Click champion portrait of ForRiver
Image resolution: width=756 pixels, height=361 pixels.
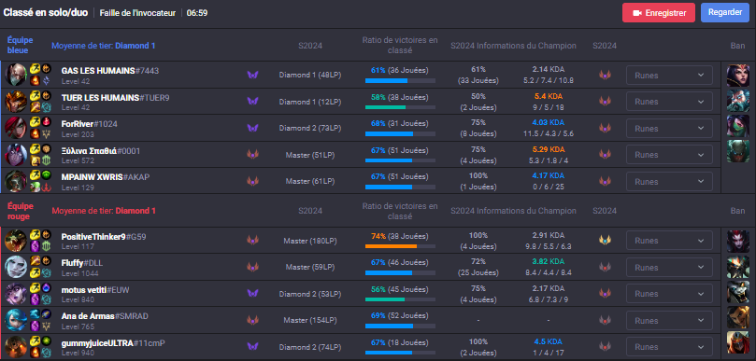(16, 128)
